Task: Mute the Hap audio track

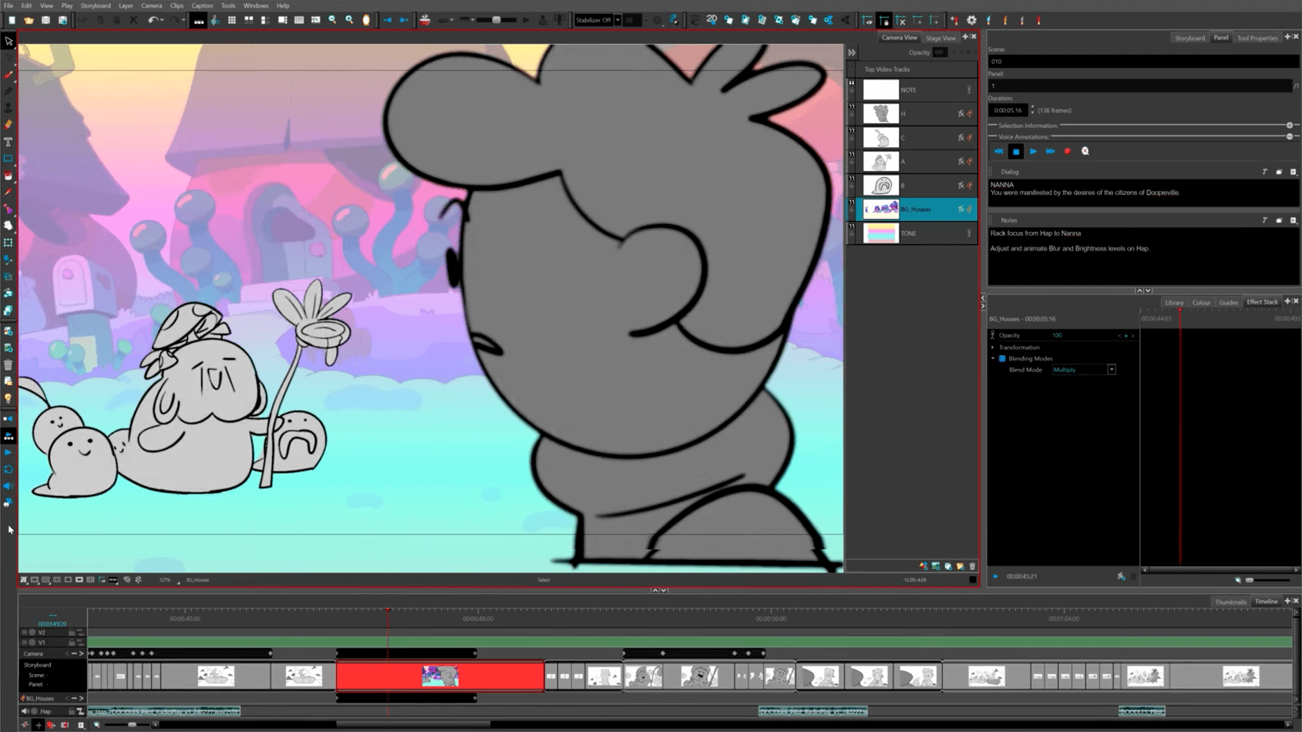Action: pos(25,711)
